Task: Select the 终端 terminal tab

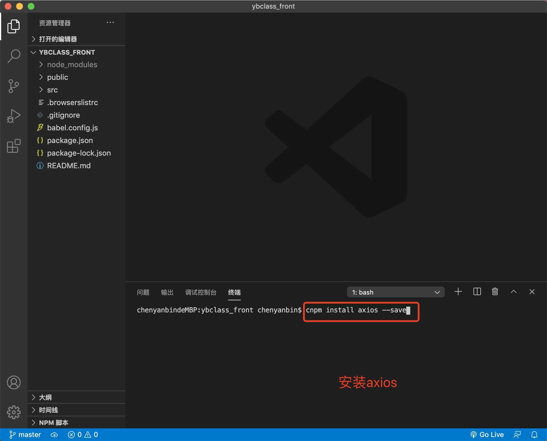Action: tap(234, 292)
